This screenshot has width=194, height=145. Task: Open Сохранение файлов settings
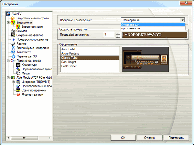pos(30,35)
